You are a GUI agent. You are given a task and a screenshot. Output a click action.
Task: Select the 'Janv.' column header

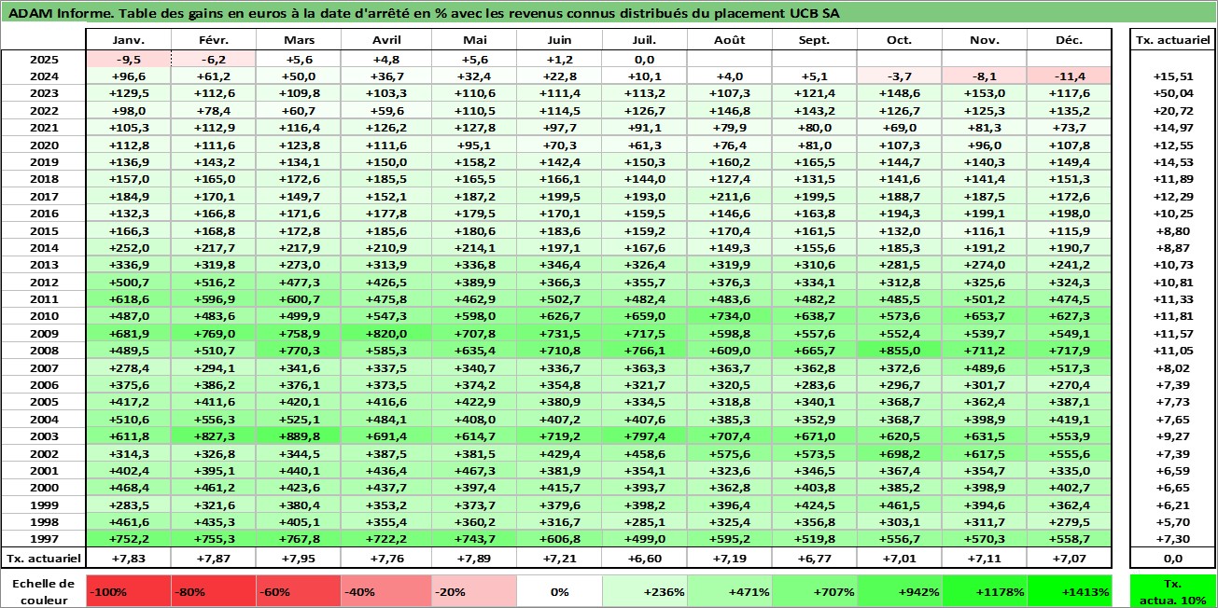pos(128,40)
